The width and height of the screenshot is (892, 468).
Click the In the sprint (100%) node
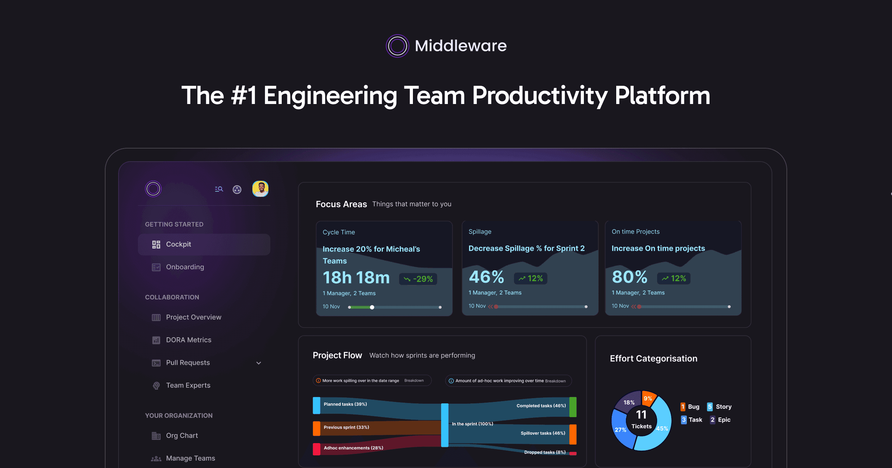[x=445, y=425]
